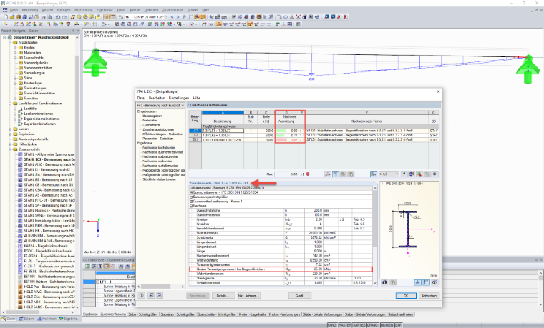Viewport: 544px width, 328px height.
Task: Select Nachweise querschnittsweise in dialog tree
Action: (x=162, y=152)
